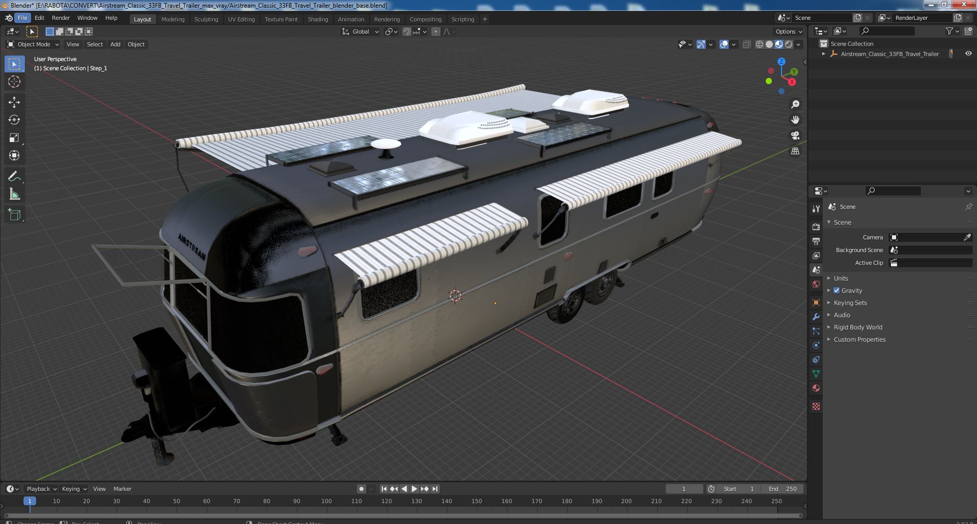977x524 pixels.
Task: Switch to the Shading workspace tab
Action: click(x=318, y=19)
